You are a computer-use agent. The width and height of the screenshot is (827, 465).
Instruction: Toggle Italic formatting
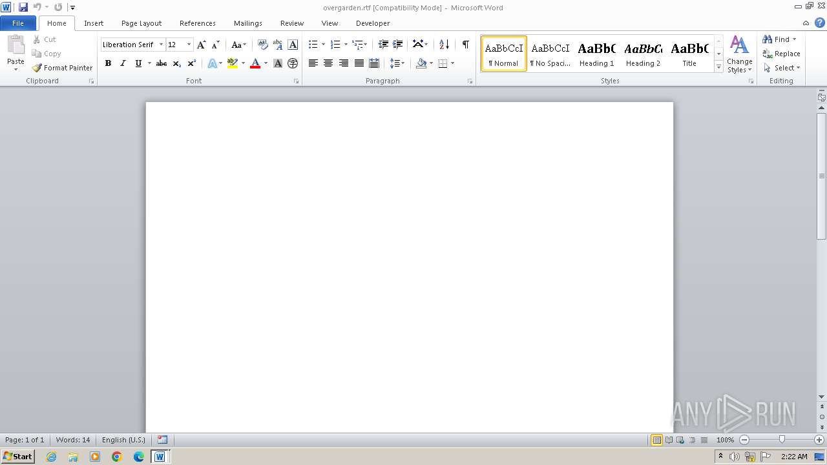coord(123,63)
